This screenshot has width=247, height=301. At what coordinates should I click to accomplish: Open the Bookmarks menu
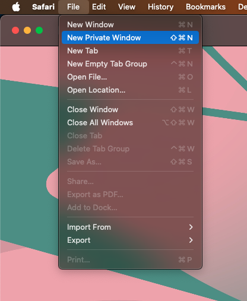(205, 7)
